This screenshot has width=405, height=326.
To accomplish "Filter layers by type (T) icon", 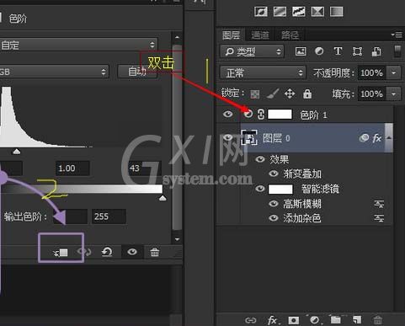I will pos(338,51).
